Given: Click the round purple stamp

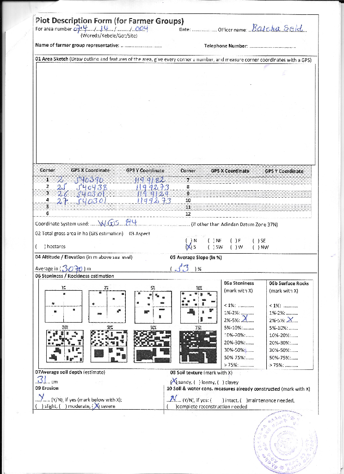Looking at the screenshot, I should tap(285, 441).
